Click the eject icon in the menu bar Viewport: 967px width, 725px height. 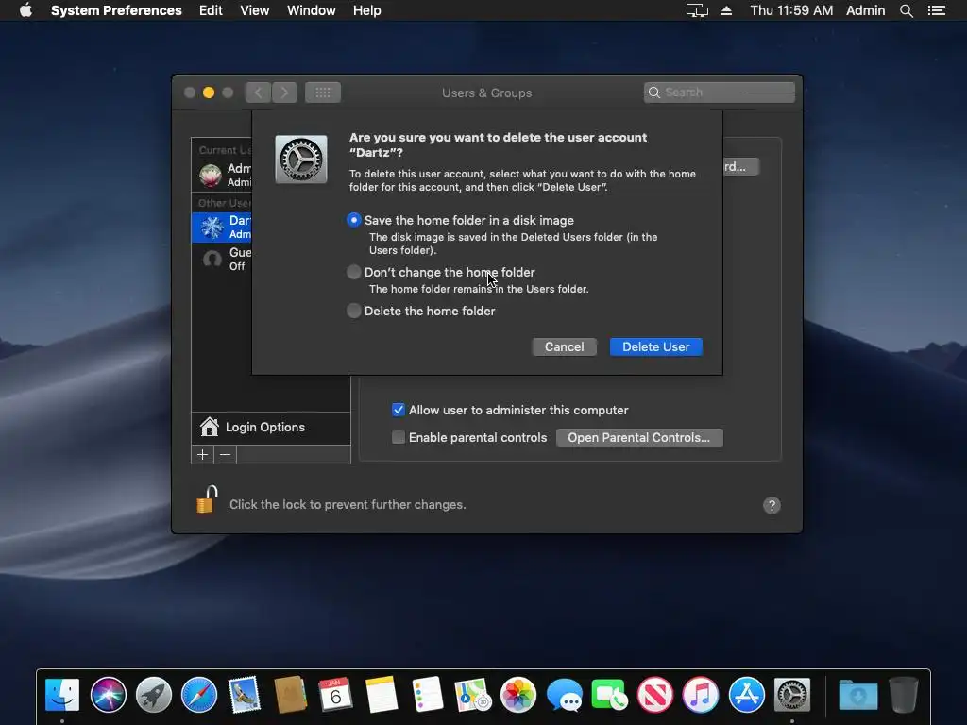click(x=726, y=10)
